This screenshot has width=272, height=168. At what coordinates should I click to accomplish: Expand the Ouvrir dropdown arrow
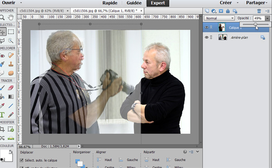pyautogui.click(x=21, y=3)
